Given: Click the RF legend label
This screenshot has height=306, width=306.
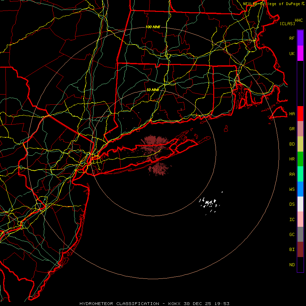Looking at the screenshot, I should tap(292, 38).
